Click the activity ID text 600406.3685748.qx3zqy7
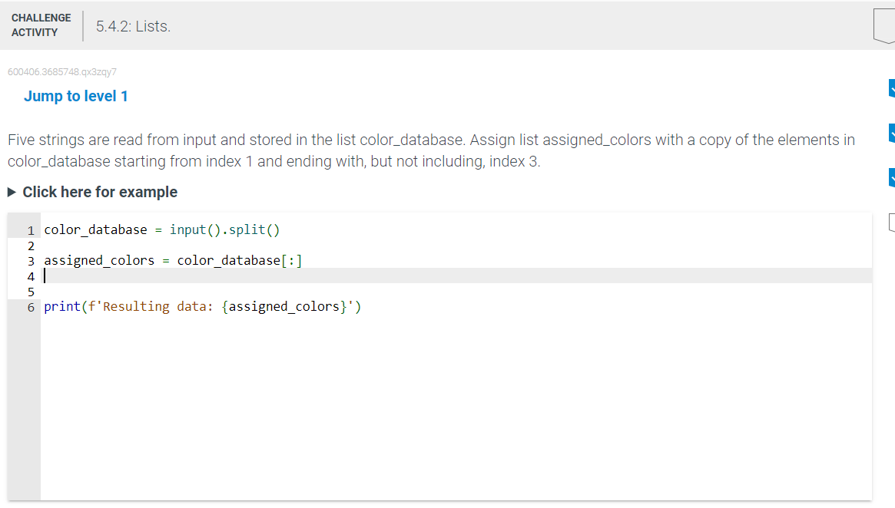Viewport: 895px width, 508px height. coord(61,71)
